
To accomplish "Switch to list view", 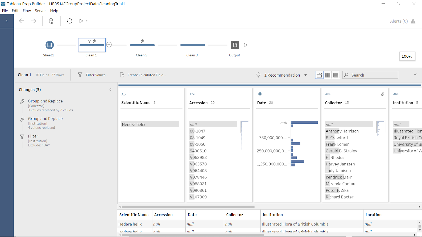I will 336,75.
